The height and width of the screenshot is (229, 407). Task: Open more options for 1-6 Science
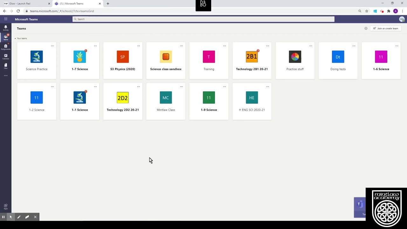pyautogui.click(x=397, y=46)
